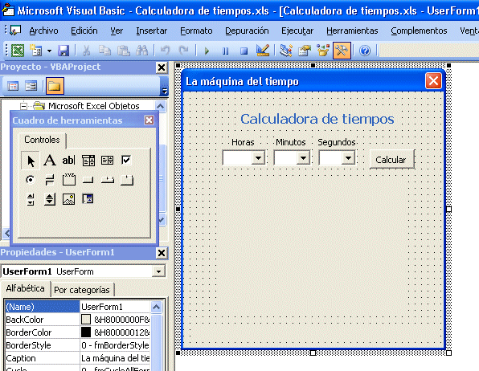Open View Microsoft Excel icon in toolbar
This screenshot has width=479, height=371.
[x=18, y=50]
